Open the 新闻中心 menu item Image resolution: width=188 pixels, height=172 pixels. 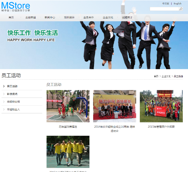pyautogui.click(x=50, y=18)
